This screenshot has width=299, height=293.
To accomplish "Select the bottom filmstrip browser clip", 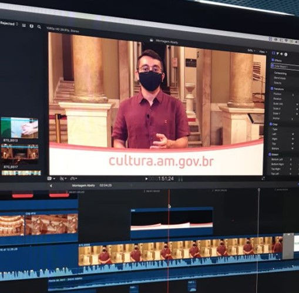I will pos(21,173).
